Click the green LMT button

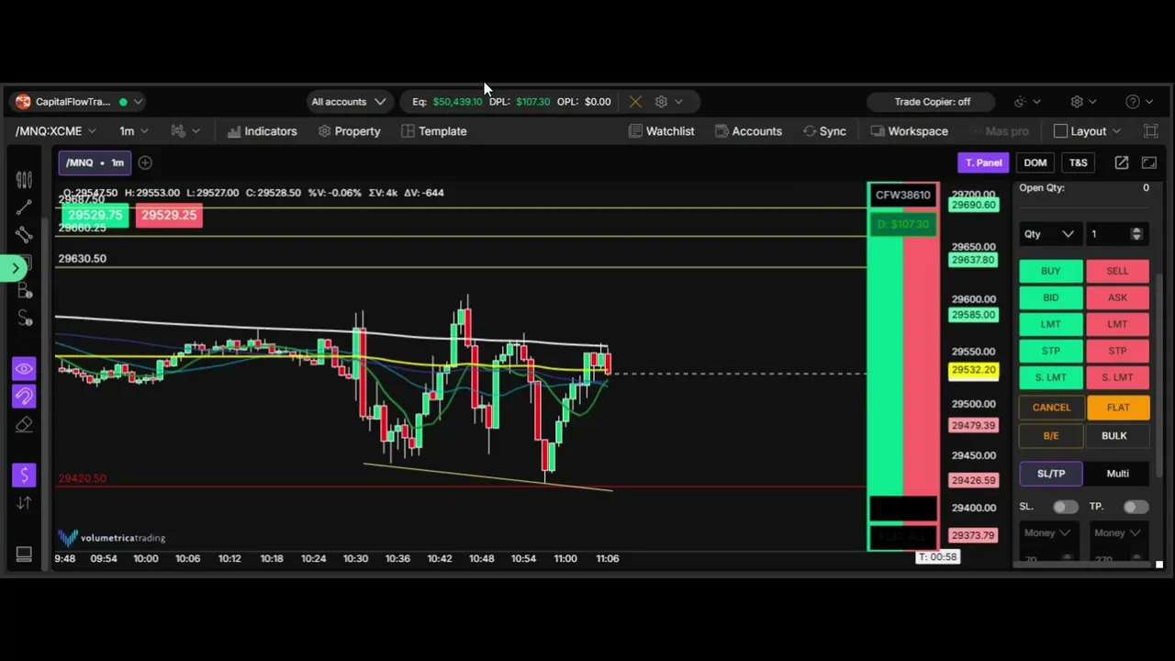coord(1050,324)
